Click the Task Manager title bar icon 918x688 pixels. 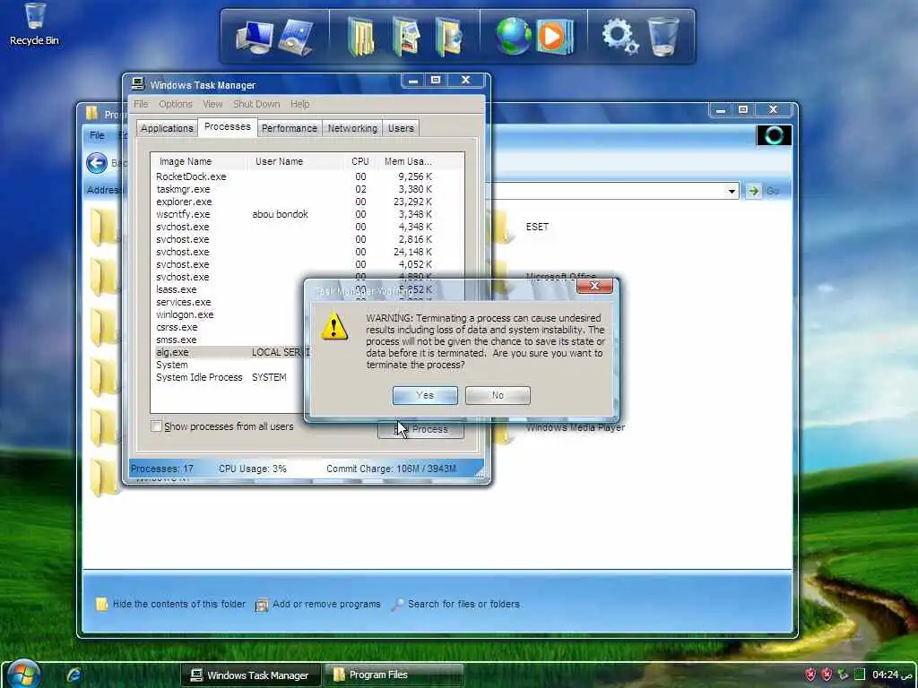pos(138,83)
